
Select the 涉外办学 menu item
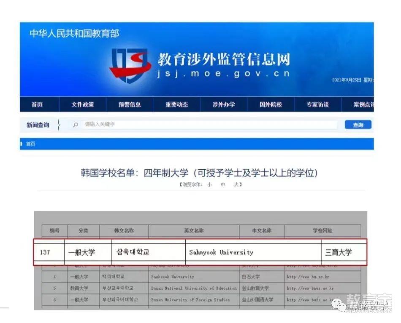click(224, 104)
